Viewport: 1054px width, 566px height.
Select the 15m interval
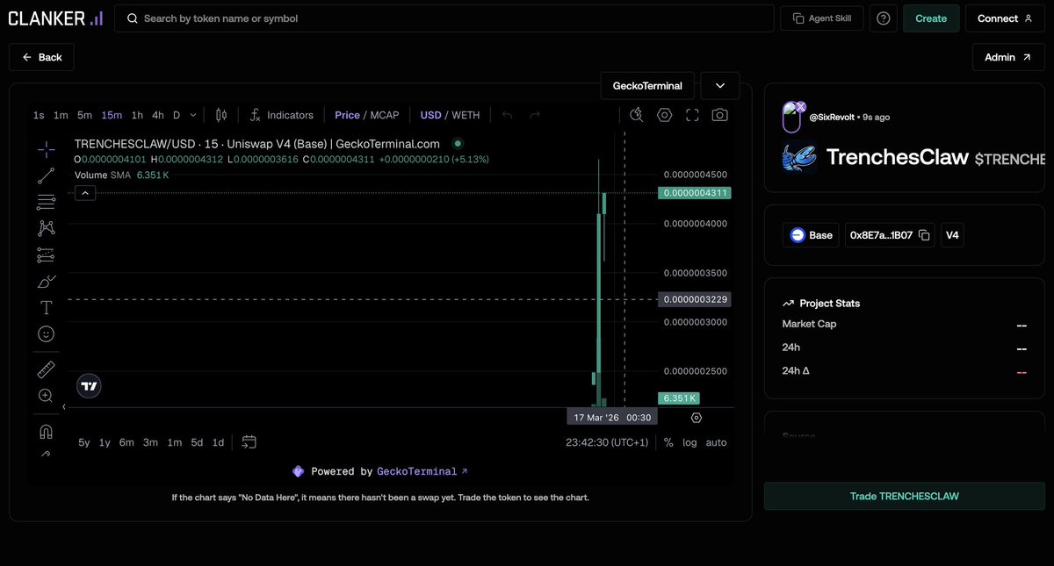112,115
